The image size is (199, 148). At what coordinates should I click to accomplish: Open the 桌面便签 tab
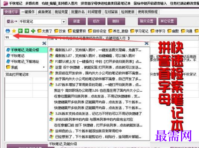[x=45, y=12]
